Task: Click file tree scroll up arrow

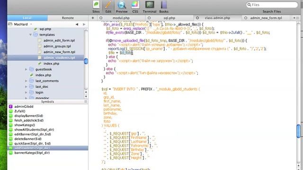Action: 86,92
